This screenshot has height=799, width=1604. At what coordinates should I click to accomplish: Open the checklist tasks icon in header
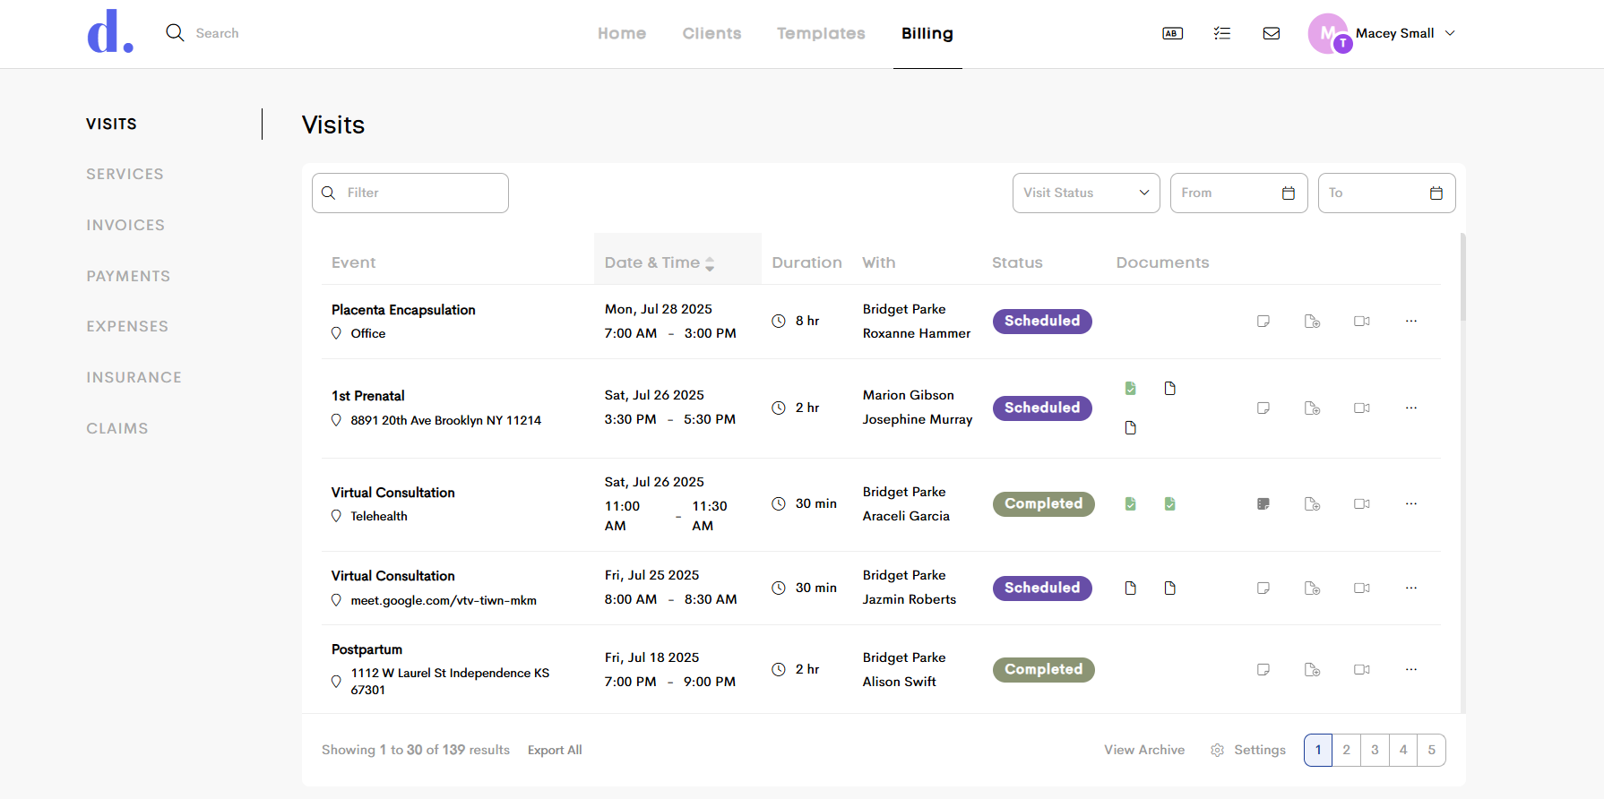[x=1222, y=33]
